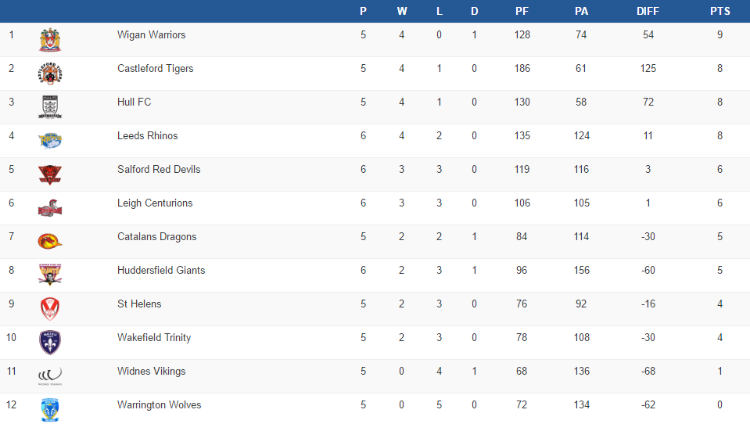
Task: Open the Salford Red Devils logo
Action: (50, 174)
